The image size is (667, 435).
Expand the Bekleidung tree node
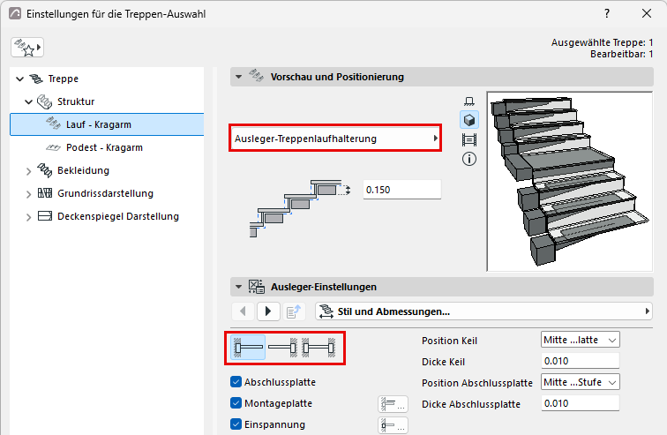tap(28, 171)
